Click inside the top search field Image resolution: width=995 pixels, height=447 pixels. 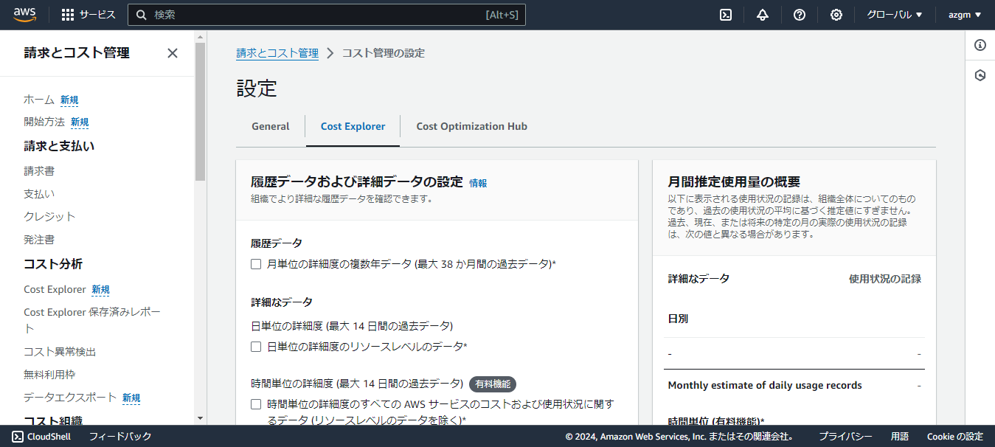325,14
